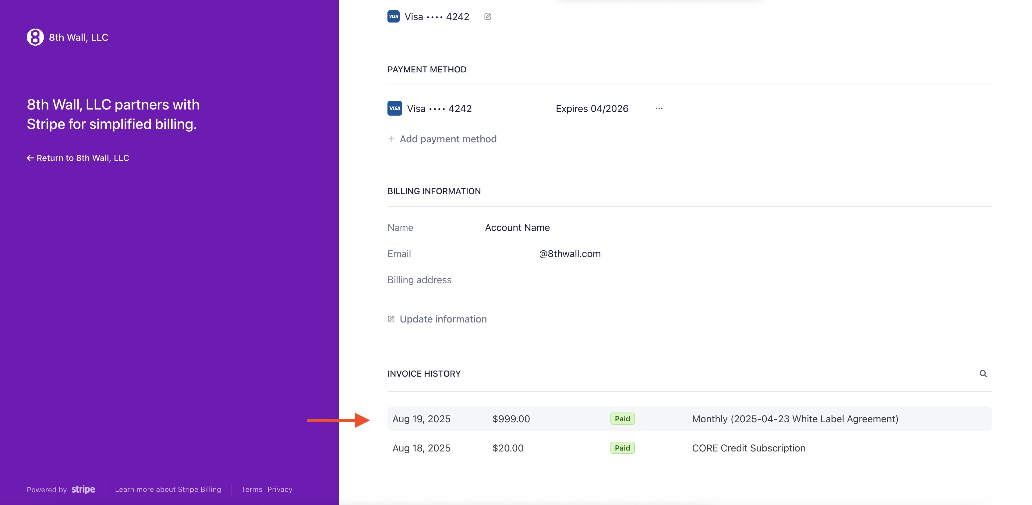The height and width of the screenshot is (505, 1032).
Task: Click edit pencil next to top Visa 4242
Action: coord(488,17)
